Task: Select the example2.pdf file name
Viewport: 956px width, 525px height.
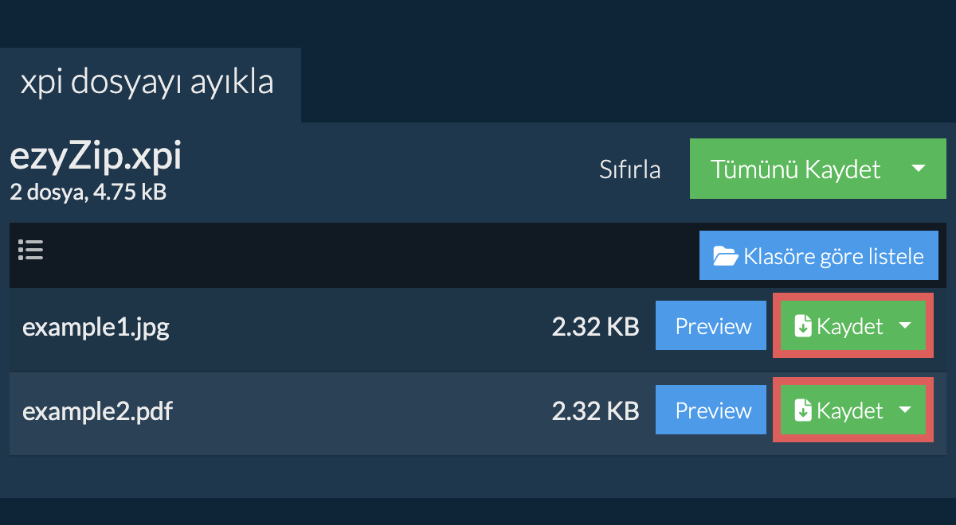Action: tap(97, 411)
